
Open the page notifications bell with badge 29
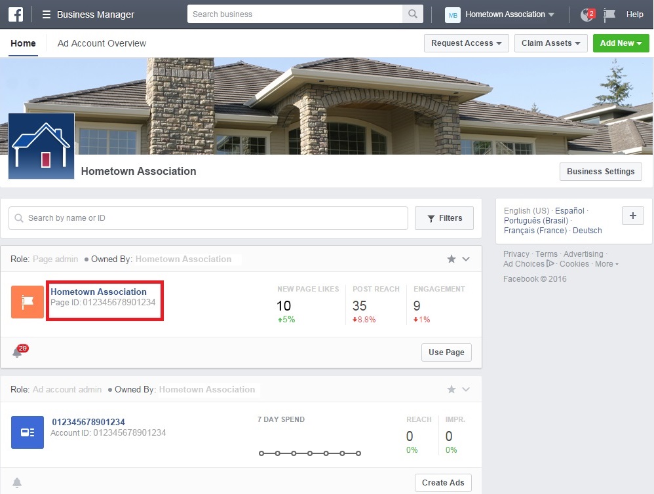[19, 351]
